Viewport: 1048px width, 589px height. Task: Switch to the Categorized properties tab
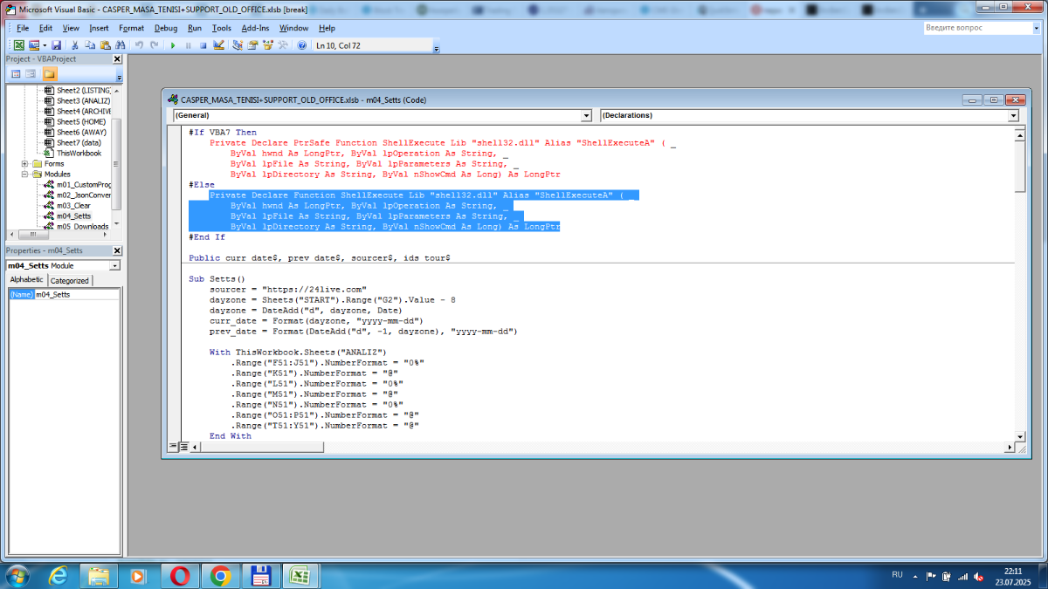pos(69,280)
